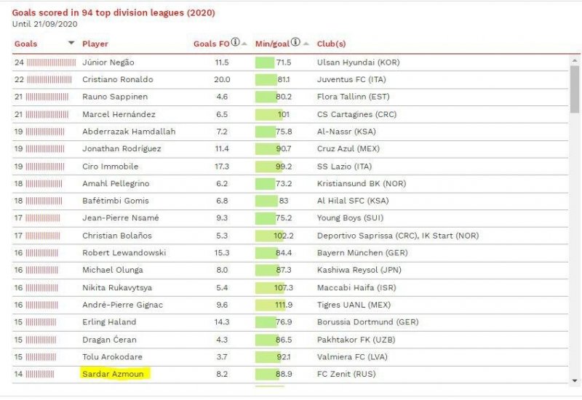Sort by Goals FO column header
Screen dimensions: 582x400
(x=212, y=44)
